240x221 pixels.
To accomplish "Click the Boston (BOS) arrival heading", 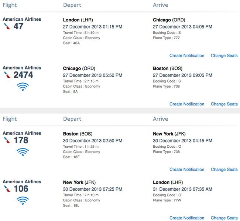I will (168, 68).
